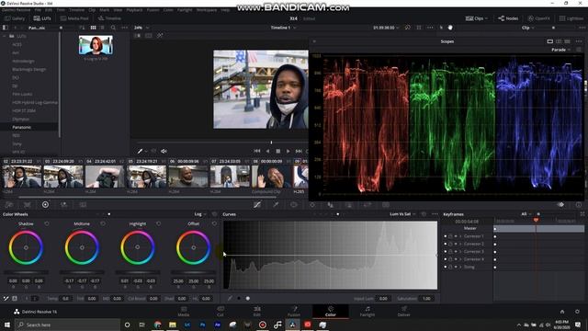Select the white curve point option
This screenshot has width=588, height=331.
[x=248, y=299]
